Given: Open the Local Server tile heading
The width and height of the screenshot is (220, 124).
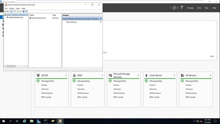Looking at the screenshot, I should [x=156, y=75].
